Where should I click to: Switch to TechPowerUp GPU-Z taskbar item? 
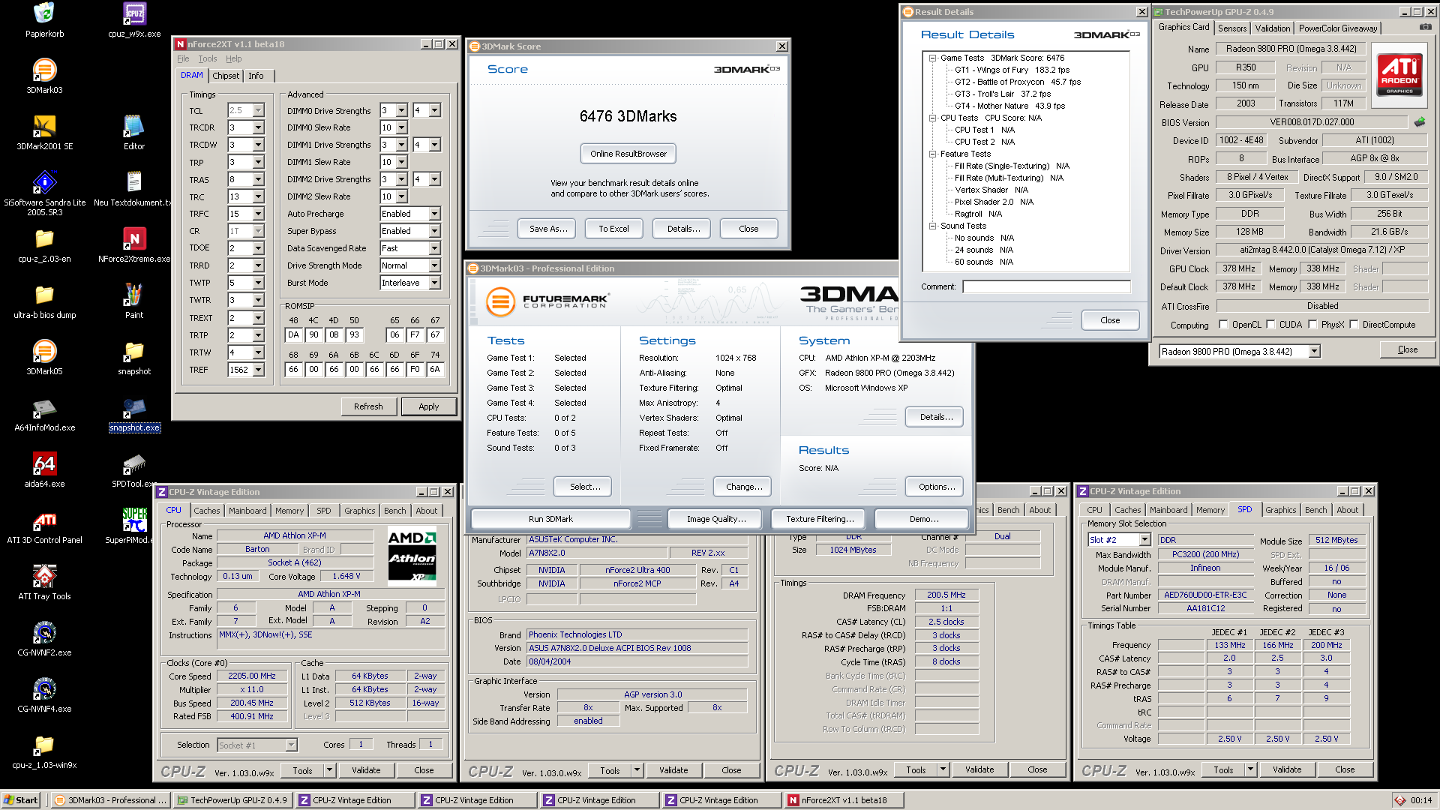tap(233, 800)
